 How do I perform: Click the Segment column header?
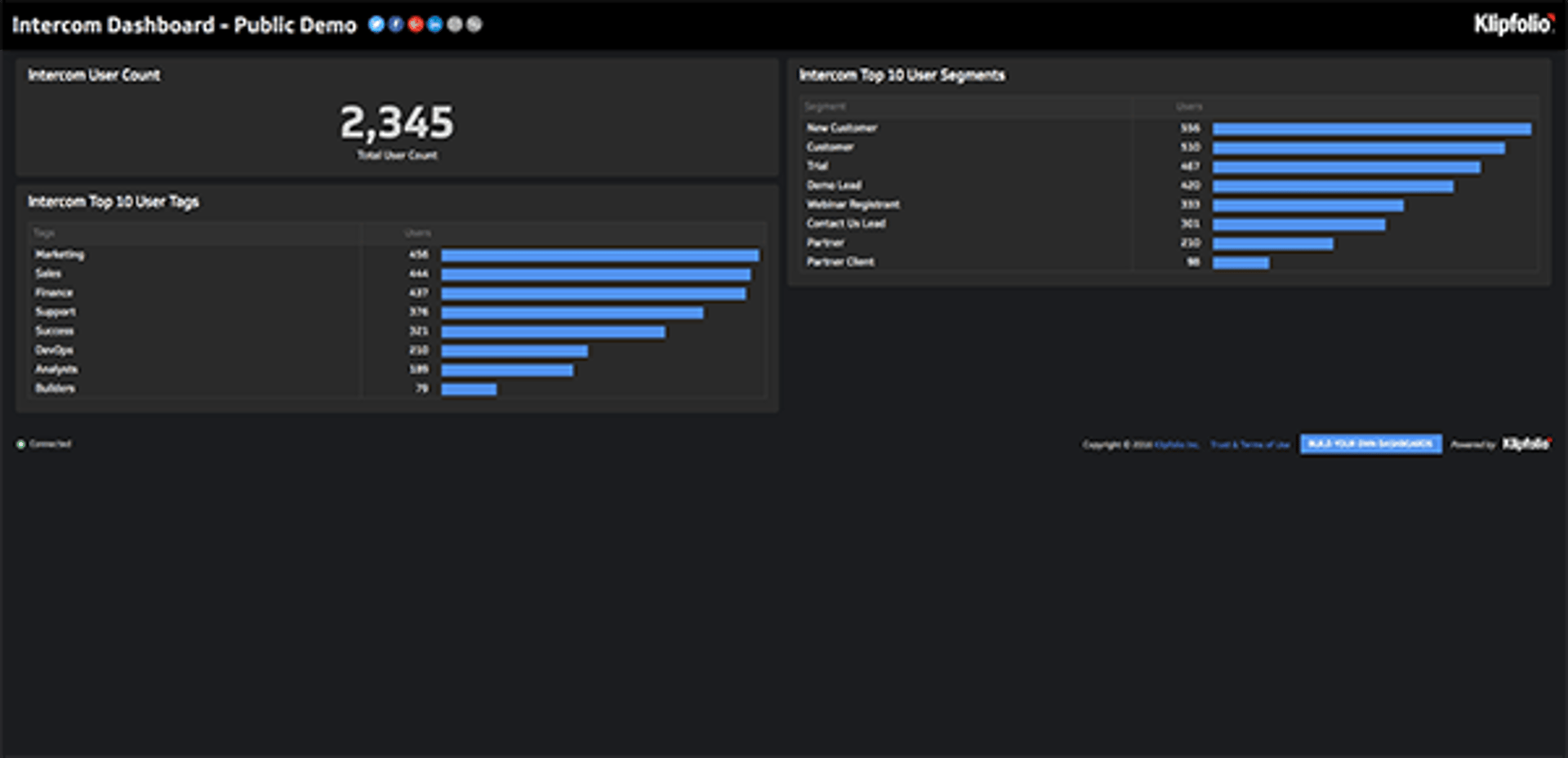click(x=825, y=106)
